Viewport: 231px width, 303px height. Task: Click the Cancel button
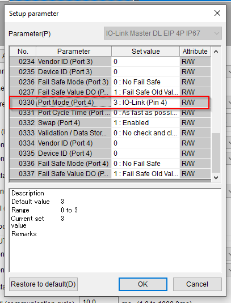coord(197,284)
